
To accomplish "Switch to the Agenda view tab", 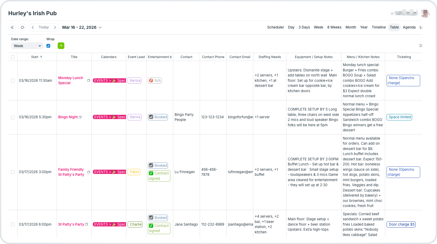I will point(409,27).
